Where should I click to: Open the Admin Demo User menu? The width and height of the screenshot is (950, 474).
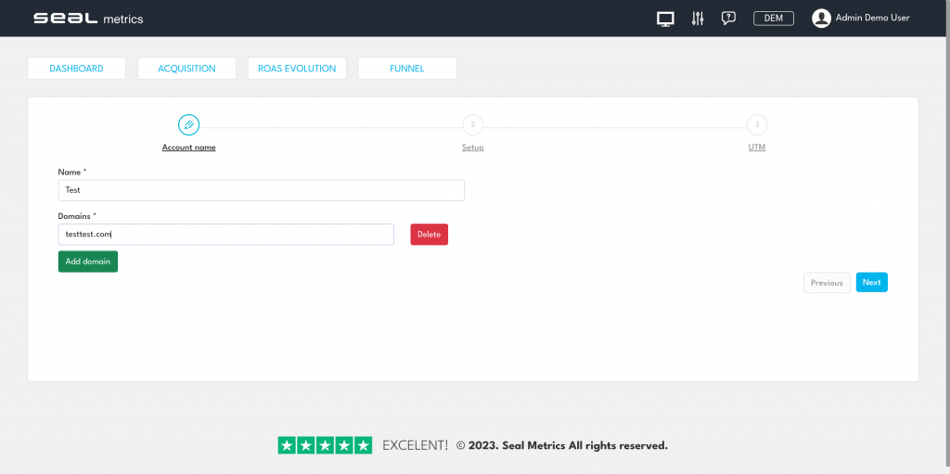click(x=872, y=19)
